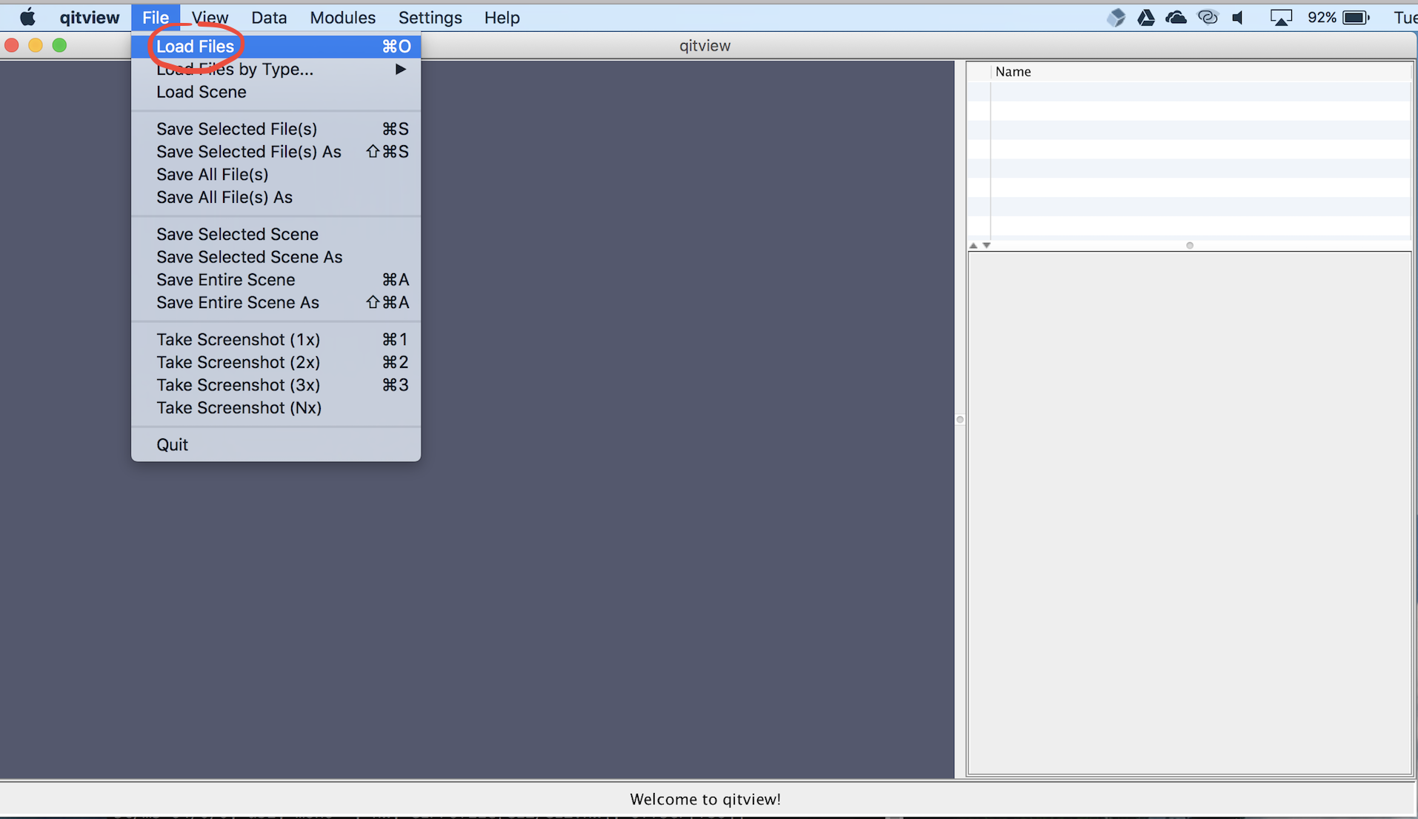Screen dimensions: 1418x819
Task: Open the Apple menu
Action: coord(27,17)
